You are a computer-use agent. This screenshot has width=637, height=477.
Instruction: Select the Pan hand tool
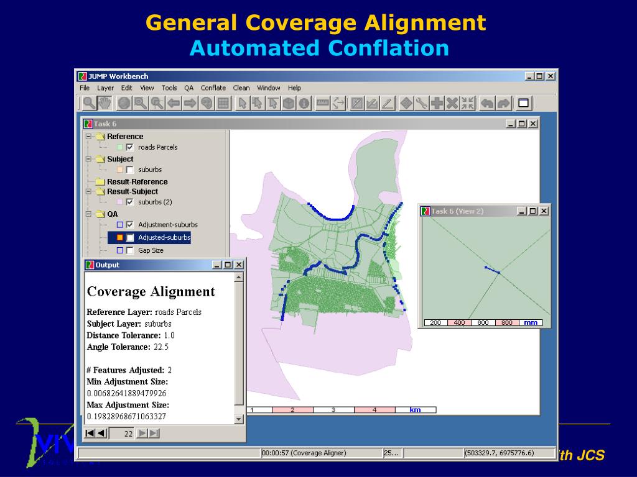click(x=105, y=103)
